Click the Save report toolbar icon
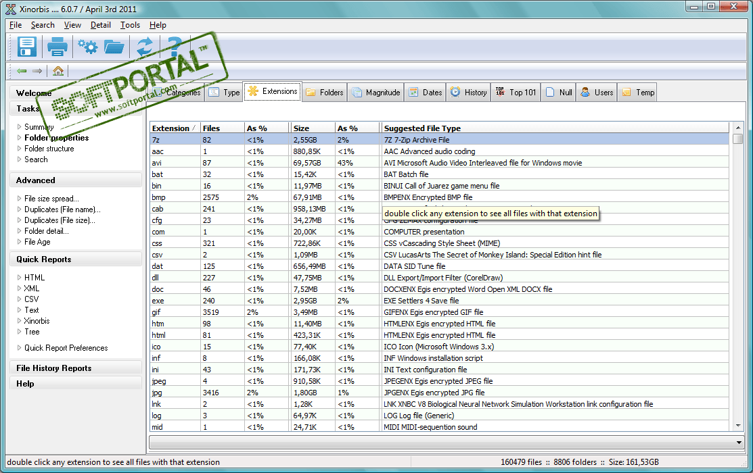 (27, 47)
